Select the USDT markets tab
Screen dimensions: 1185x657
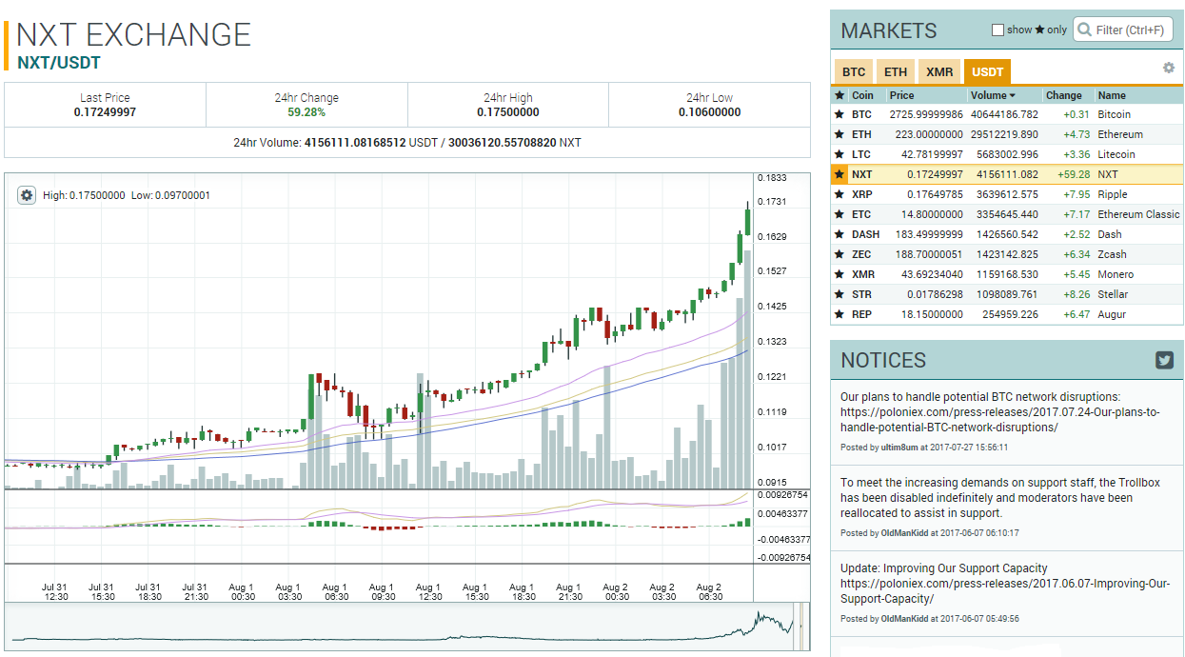point(987,72)
